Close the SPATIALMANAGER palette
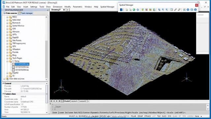The height and width of the screenshot is (119, 211). pyautogui.click(x=47, y=10)
